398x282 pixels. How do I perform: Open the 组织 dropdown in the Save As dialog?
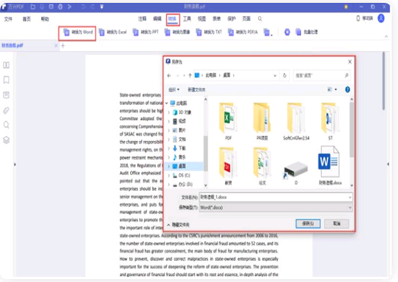(174, 90)
